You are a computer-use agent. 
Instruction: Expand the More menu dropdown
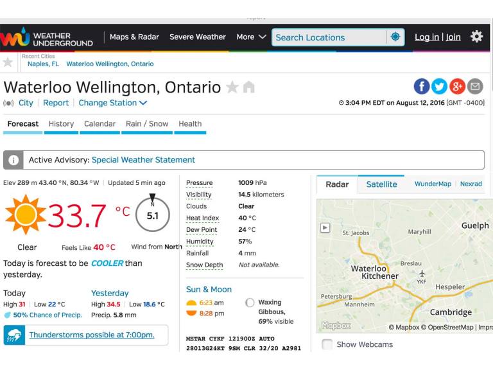[251, 37]
